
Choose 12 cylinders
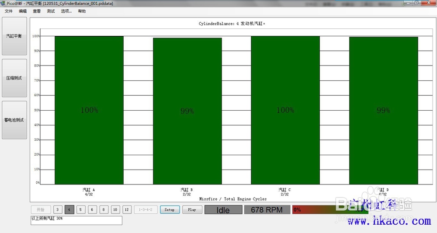click(x=127, y=209)
